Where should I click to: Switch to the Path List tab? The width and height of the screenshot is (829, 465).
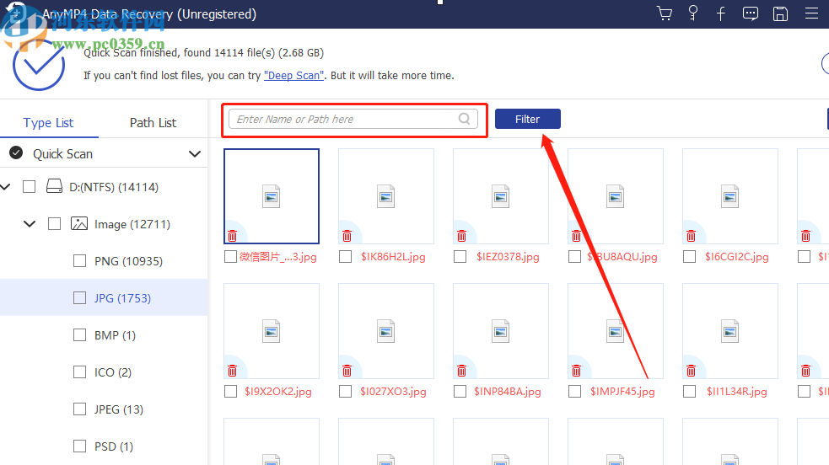pos(153,122)
